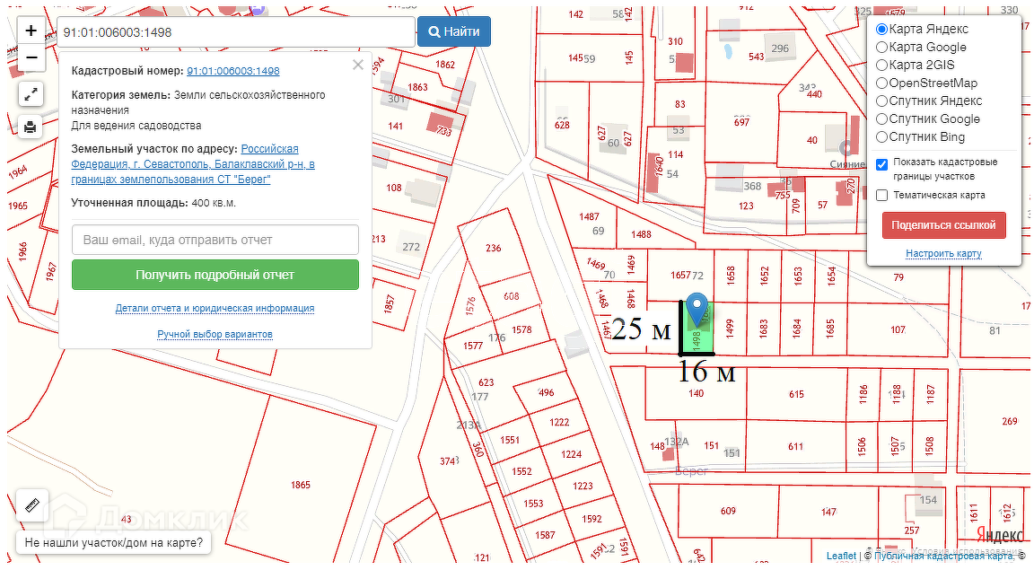The height and width of the screenshot is (570, 1034).
Task: Print the map using printer icon
Action: click(x=31, y=127)
